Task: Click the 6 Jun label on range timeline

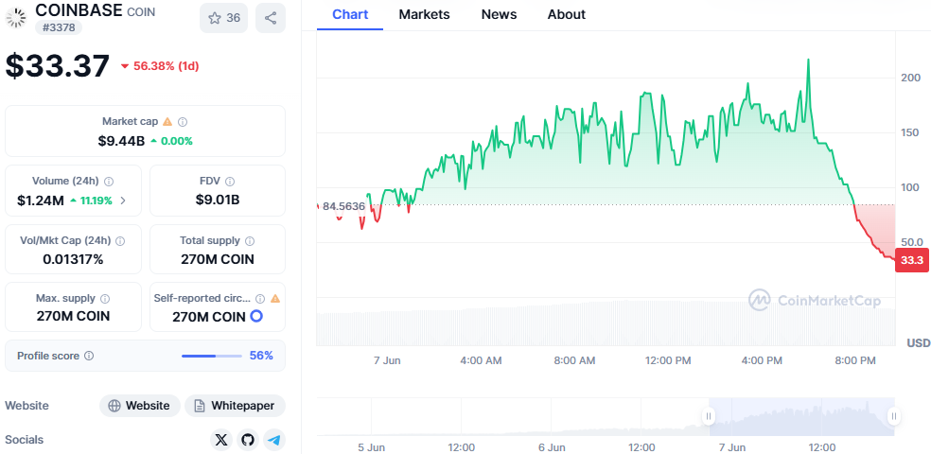Action: tap(552, 446)
